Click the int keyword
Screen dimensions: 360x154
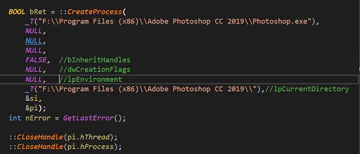pyautogui.click(x=15, y=118)
